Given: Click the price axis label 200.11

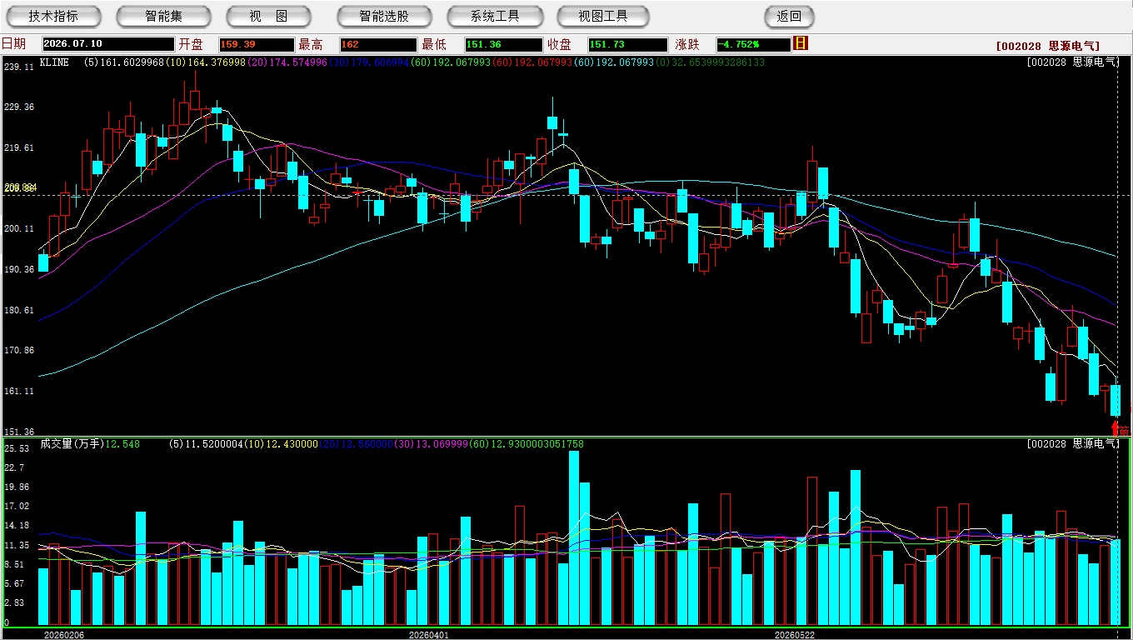Looking at the screenshot, I should point(19,229).
